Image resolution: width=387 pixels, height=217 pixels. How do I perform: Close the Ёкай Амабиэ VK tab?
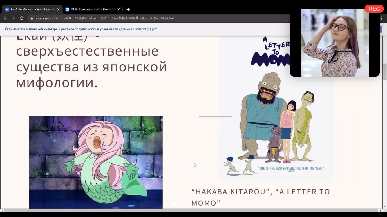point(58,9)
